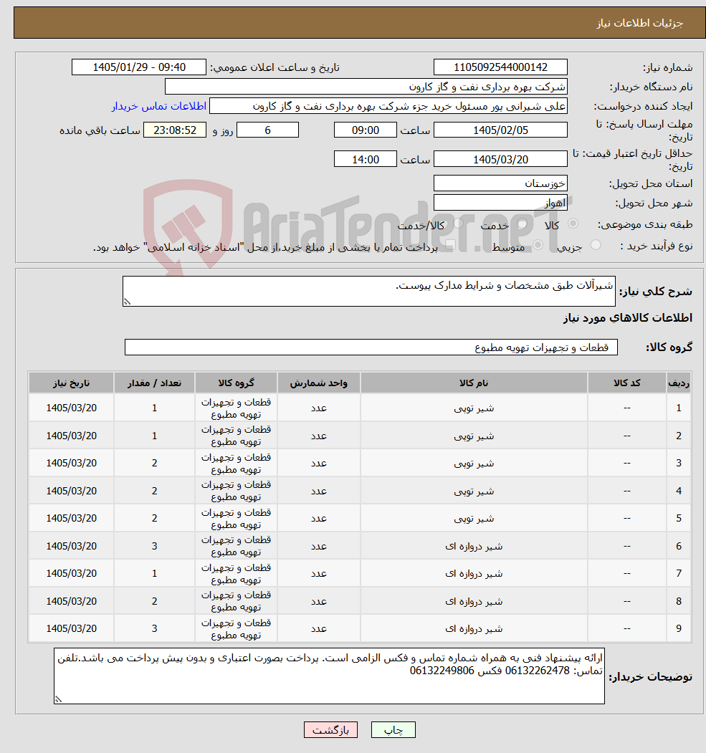The width and height of the screenshot is (706, 753).
Task: Click the request creator field
Action: (388, 106)
